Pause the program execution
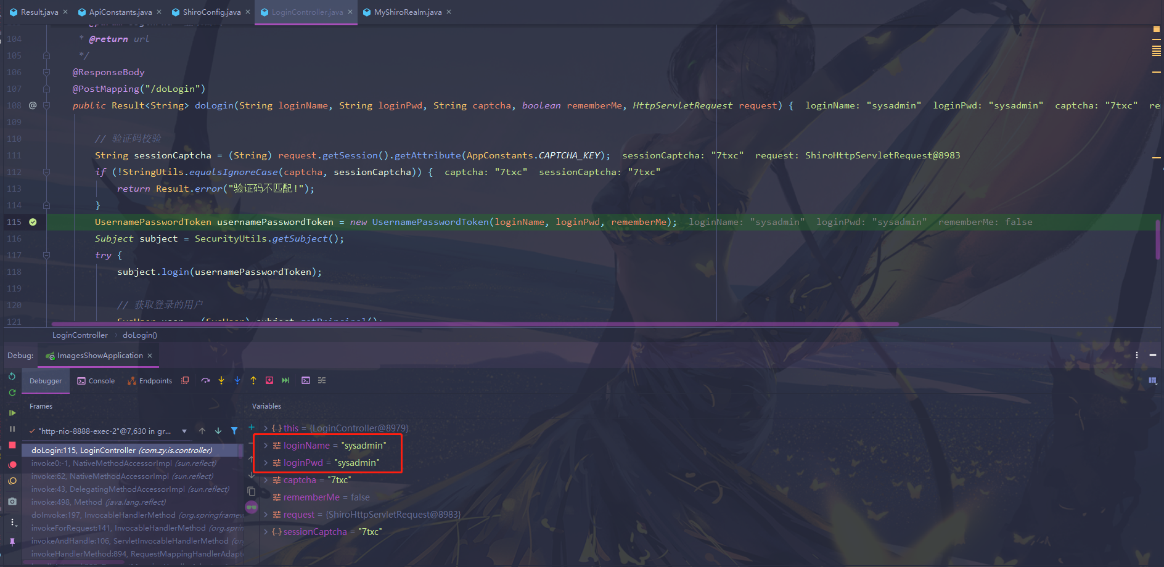 pyautogui.click(x=12, y=428)
